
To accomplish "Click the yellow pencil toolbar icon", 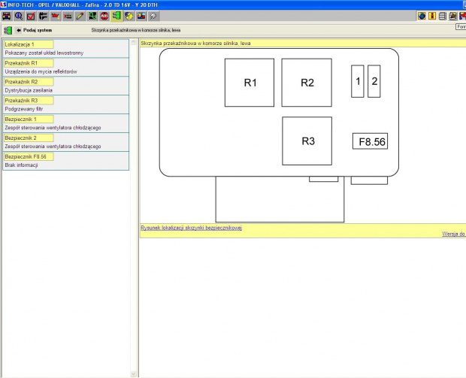I will [x=80, y=16].
